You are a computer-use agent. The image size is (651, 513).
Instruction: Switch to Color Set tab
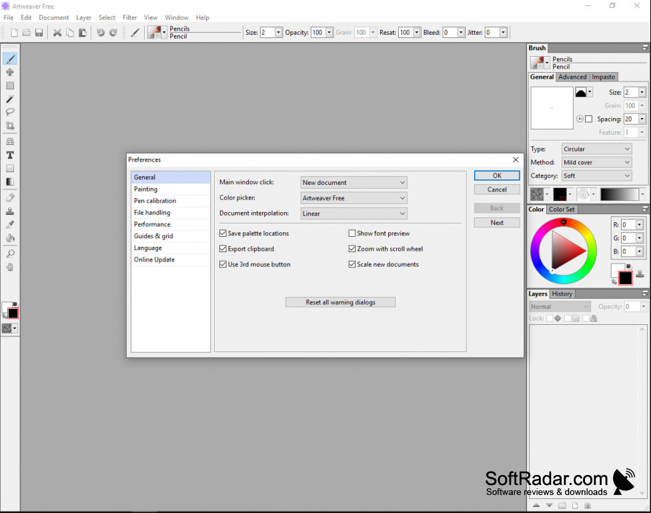tap(562, 209)
